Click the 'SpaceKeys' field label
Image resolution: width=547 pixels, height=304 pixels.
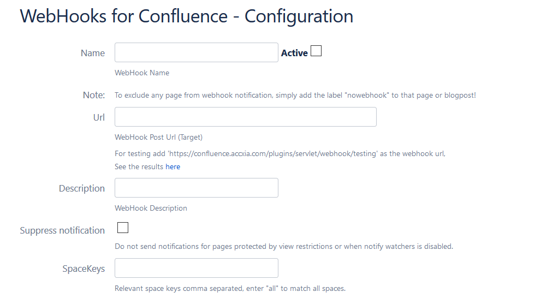pyautogui.click(x=84, y=269)
